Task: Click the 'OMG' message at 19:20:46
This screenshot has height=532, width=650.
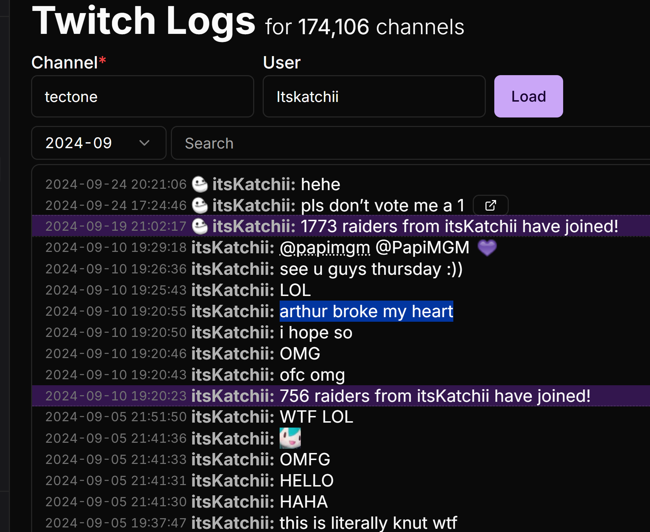Action: (x=300, y=353)
